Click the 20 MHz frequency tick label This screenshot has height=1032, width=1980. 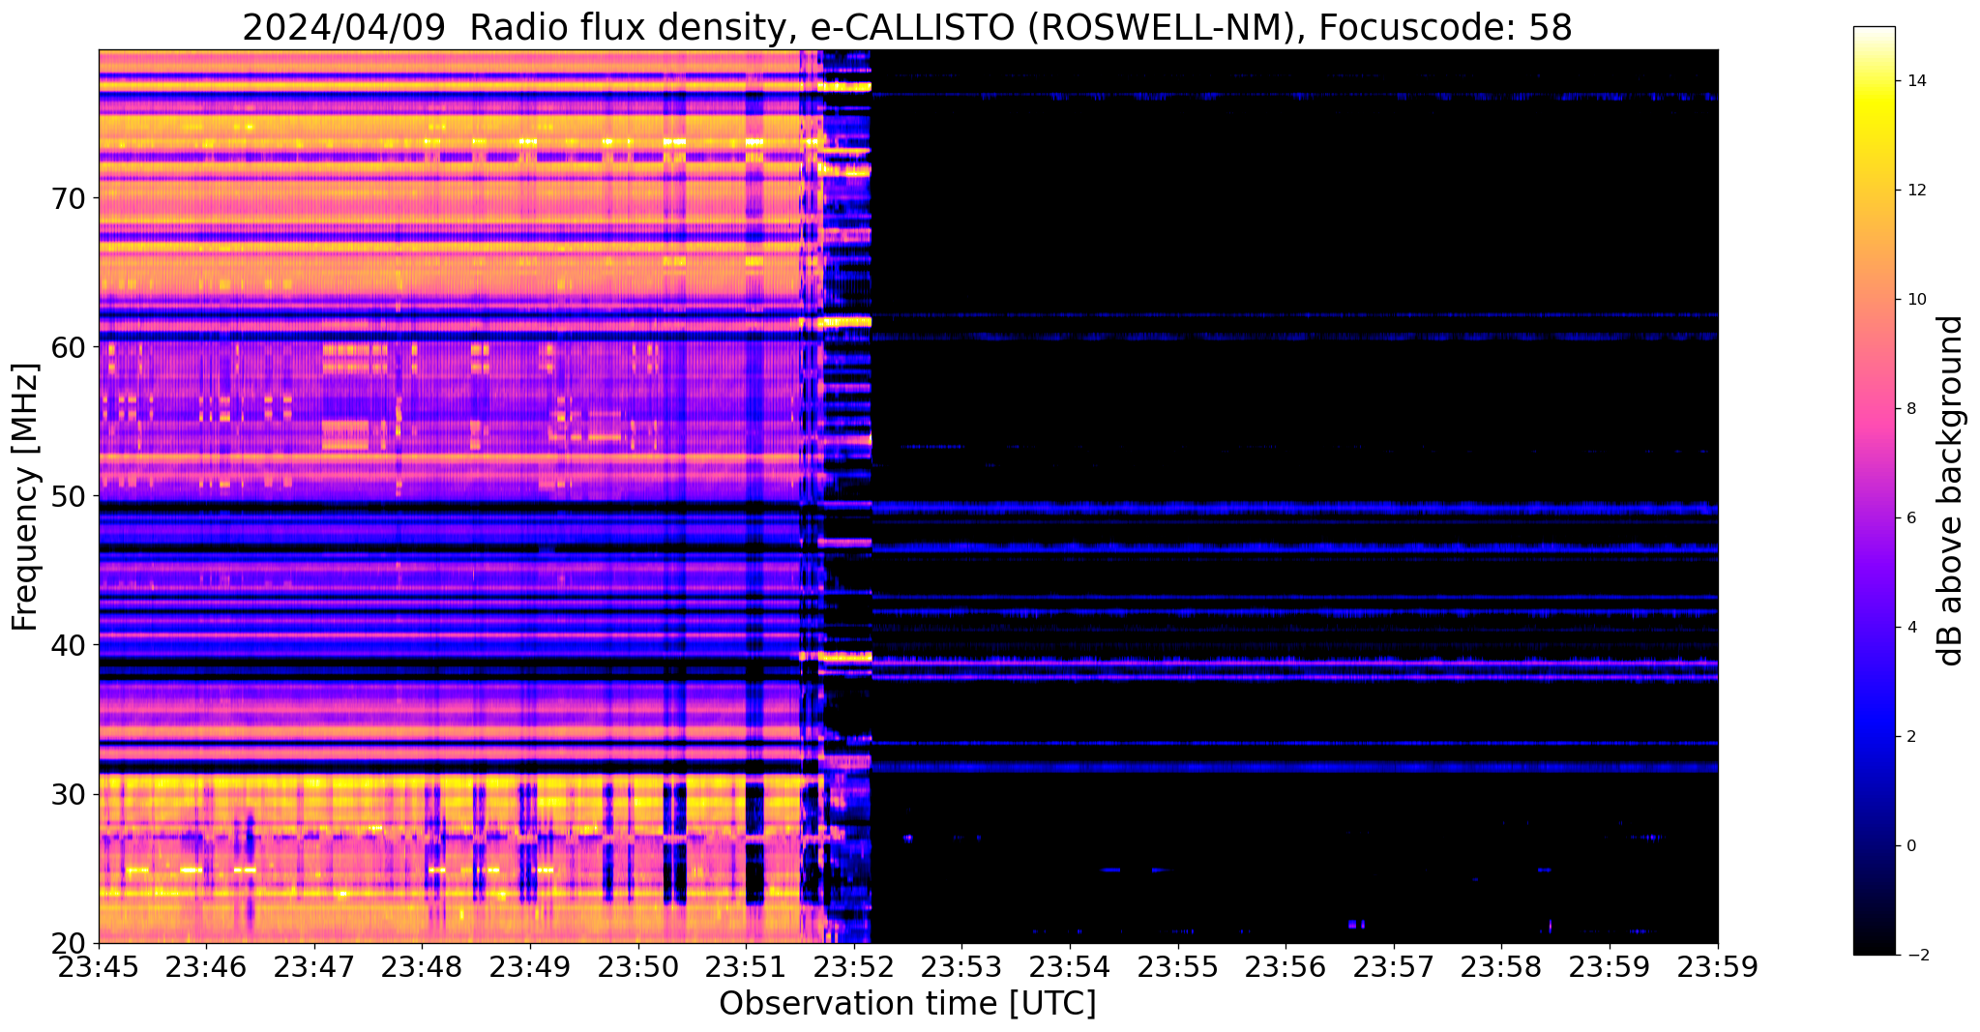[x=68, y=943]
